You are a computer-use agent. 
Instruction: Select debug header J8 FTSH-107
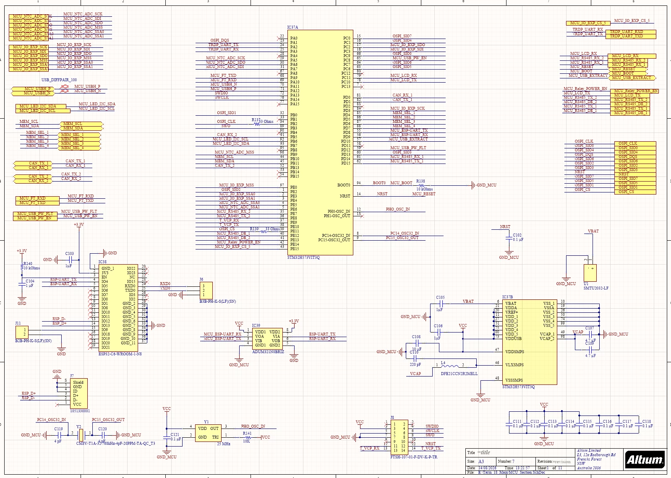(399, 437)
